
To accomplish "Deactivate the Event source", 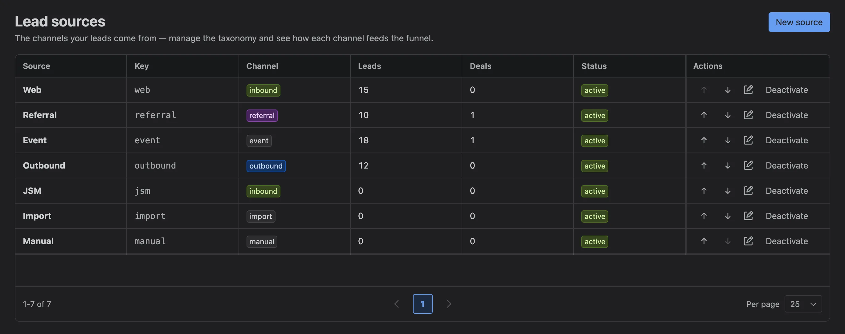I will pos(787,140).
